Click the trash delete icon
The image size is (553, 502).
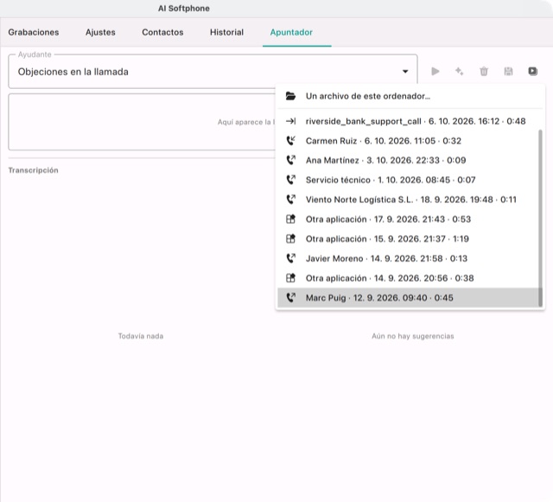tap(484, 71)
